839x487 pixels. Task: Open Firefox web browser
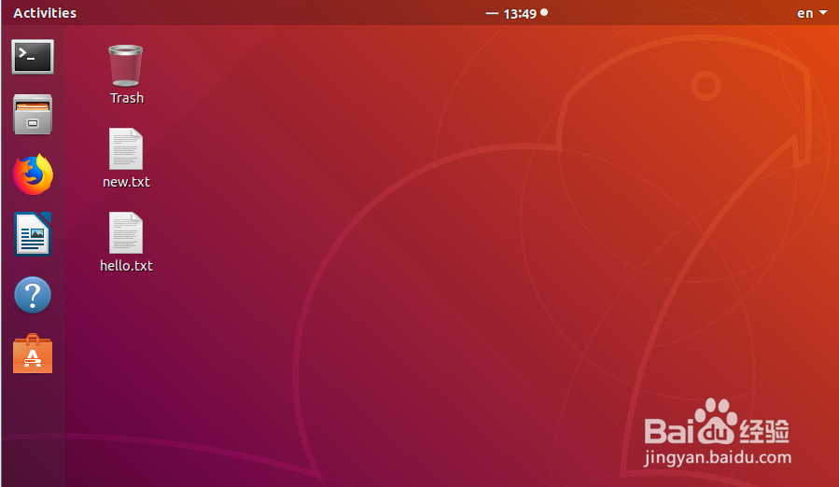33,174
